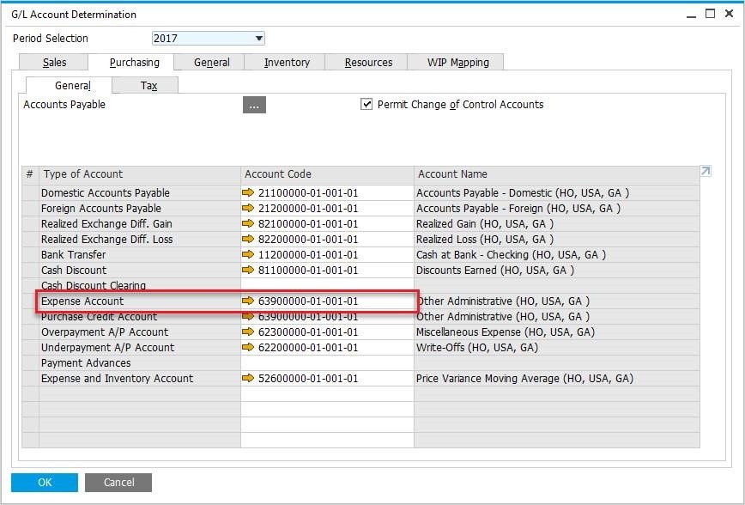Open the Inventory tab
This screenshot has height=505, width=745.
[x=287, y=63]
